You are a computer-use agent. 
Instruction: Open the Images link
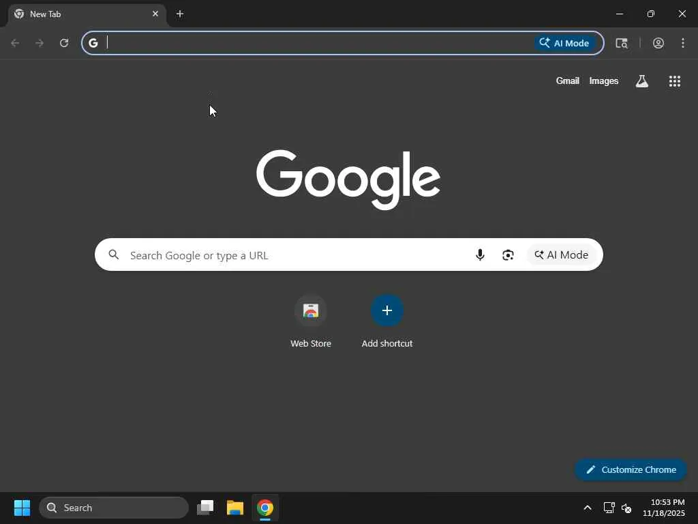604,81
